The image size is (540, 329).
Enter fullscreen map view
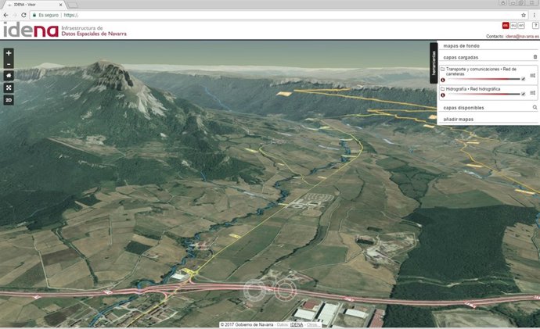click(9, 88)
